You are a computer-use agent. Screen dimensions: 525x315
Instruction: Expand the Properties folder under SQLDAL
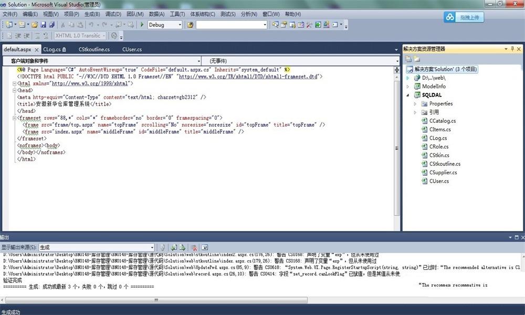point(415,104)
